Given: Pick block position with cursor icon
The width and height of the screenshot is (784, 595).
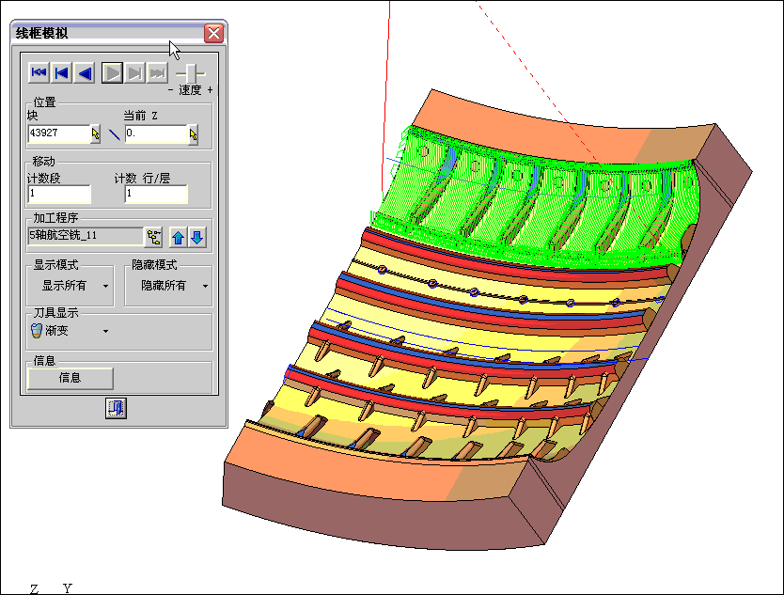Looking at the screenshot, I should (x=96, y=134).
